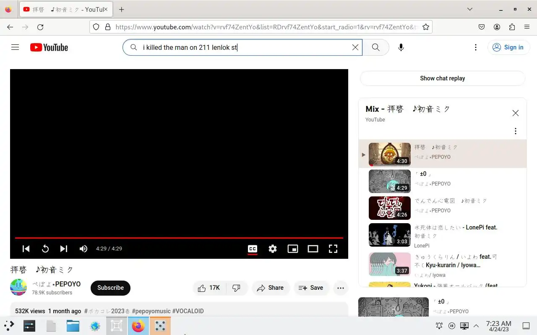Screen dimensions: 537x335
Task: Open the taskbar media pause indicator icon
Action: click(x=452, y=326)
